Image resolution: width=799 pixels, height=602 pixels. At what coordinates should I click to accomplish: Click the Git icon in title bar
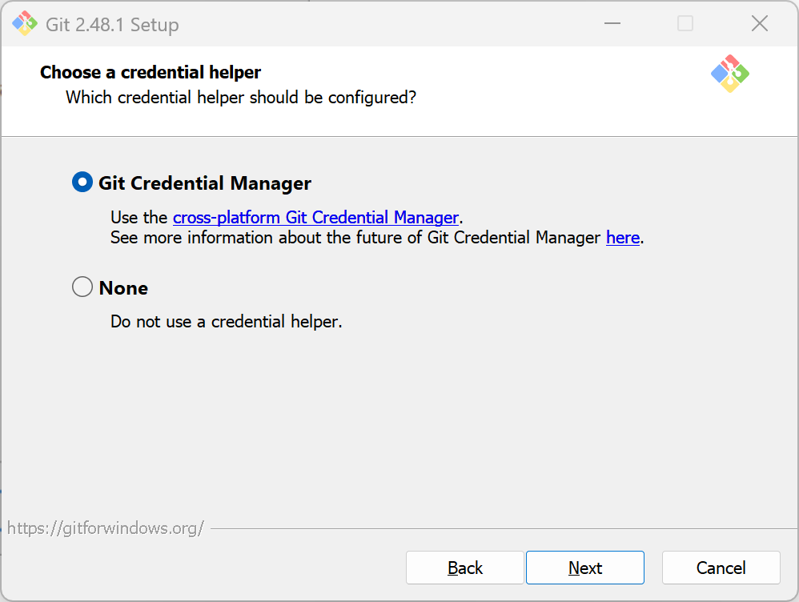[25, 24]
